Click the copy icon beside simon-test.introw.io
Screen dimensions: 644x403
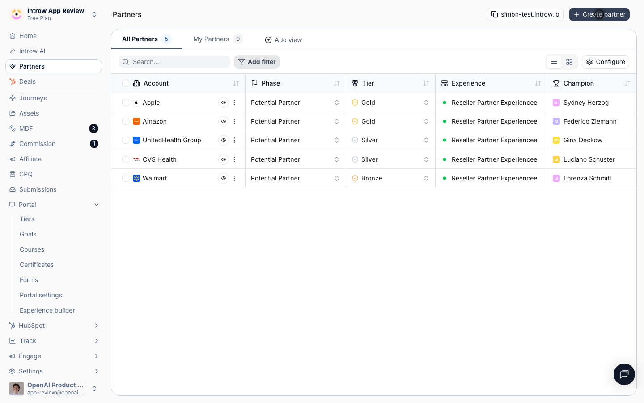(495, 14)
